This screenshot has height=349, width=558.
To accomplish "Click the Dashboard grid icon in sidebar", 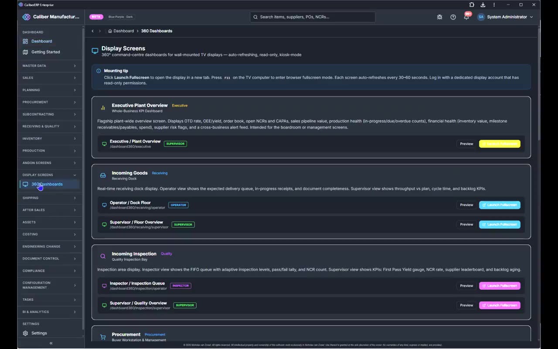I will 25,41.
